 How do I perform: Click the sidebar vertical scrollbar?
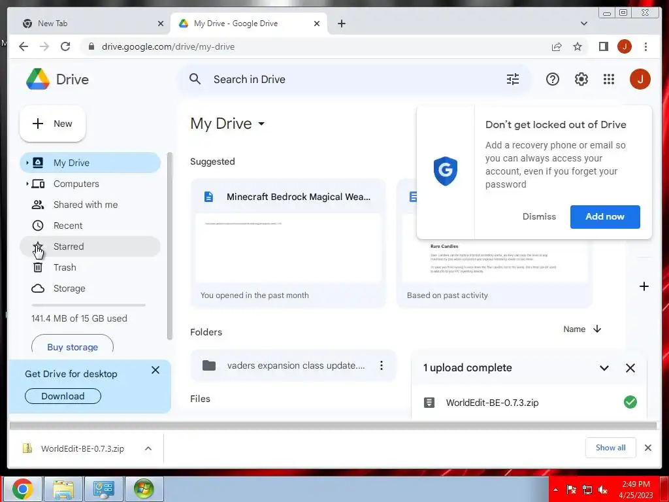(170, 246)
